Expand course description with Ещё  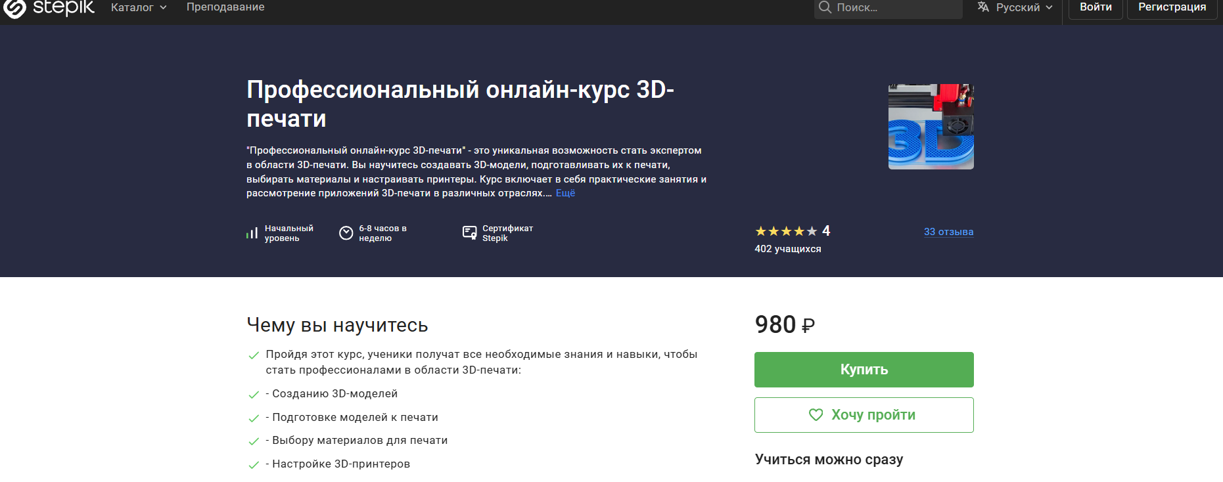(565, 193)
